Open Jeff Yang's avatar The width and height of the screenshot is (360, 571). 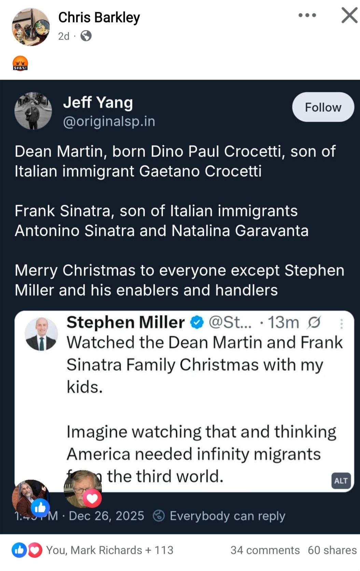point(33,111)
